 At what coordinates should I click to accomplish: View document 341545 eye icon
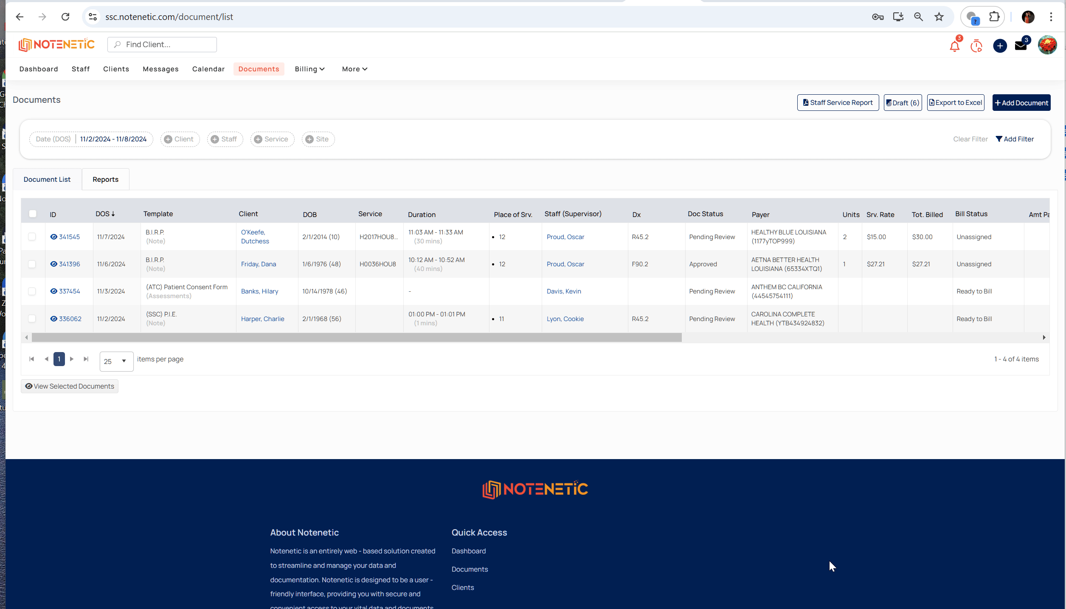pyautogui.click(x=53, y=237)
